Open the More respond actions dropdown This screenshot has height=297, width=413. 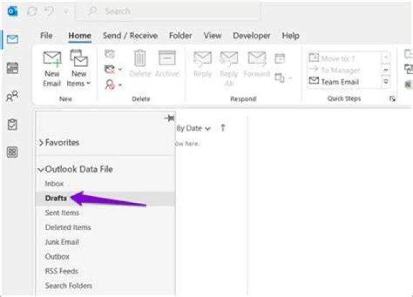pyautogui.click(x=283, y=78)
